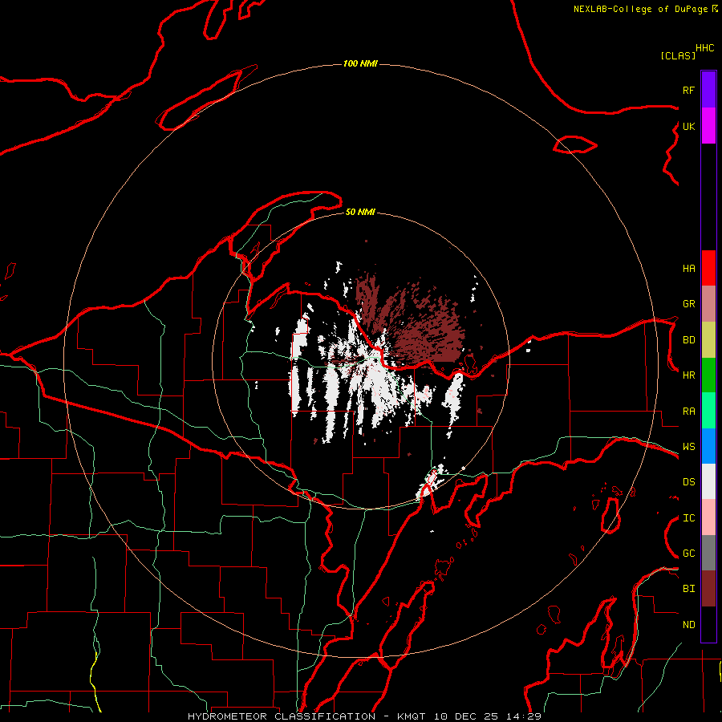Image resolution: width=722 pixels, height=722 pixels.
Task: Click the "10 DEC 25 14:29" timestamp
Action: coord(488,716)
